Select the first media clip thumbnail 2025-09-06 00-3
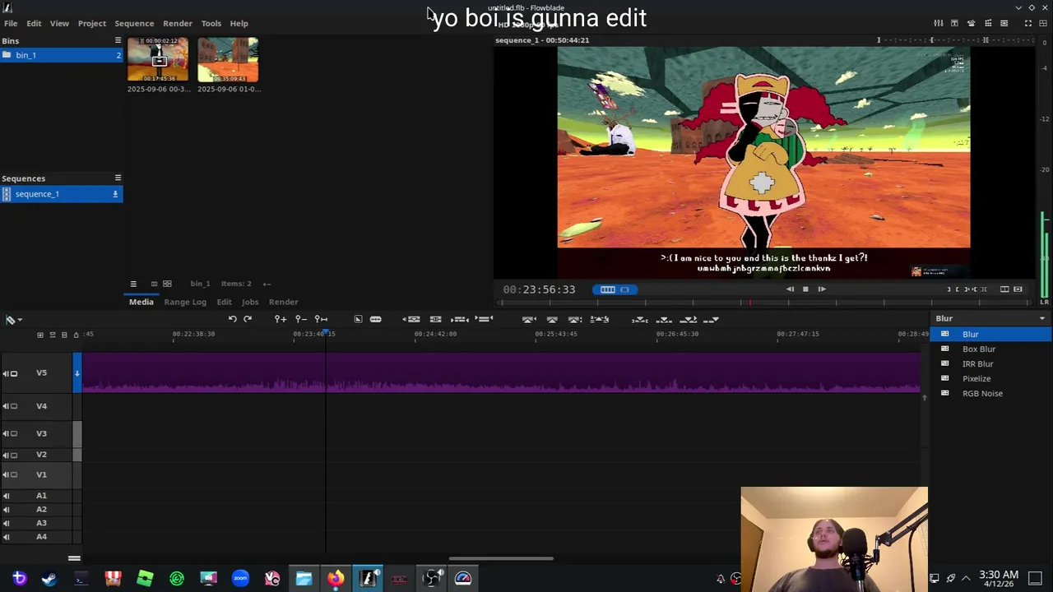Image resolution: width=1053 pixels, height=592 pixels. point(158,59)
